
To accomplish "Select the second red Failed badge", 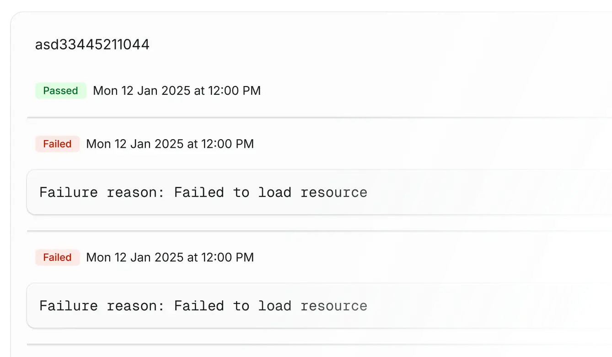I will pos(57,257).
